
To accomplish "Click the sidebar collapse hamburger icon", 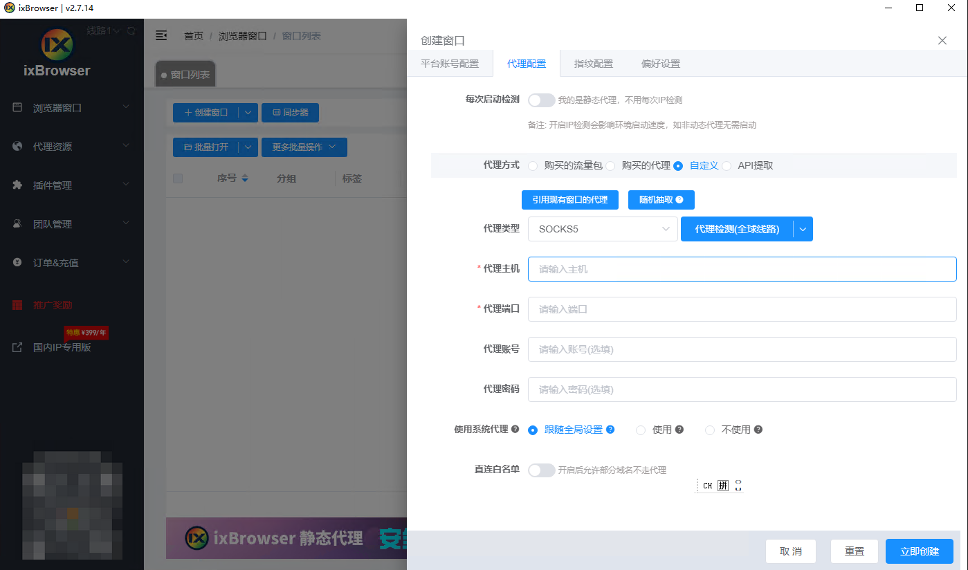I will [x=161, y=35].
